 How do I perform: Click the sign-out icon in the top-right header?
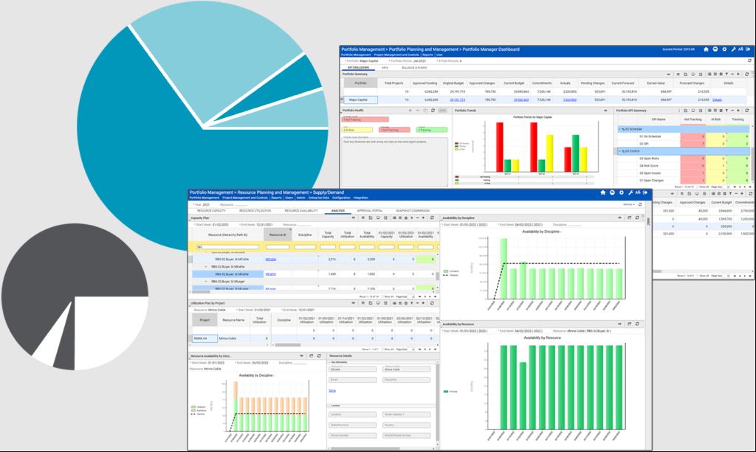748,49
